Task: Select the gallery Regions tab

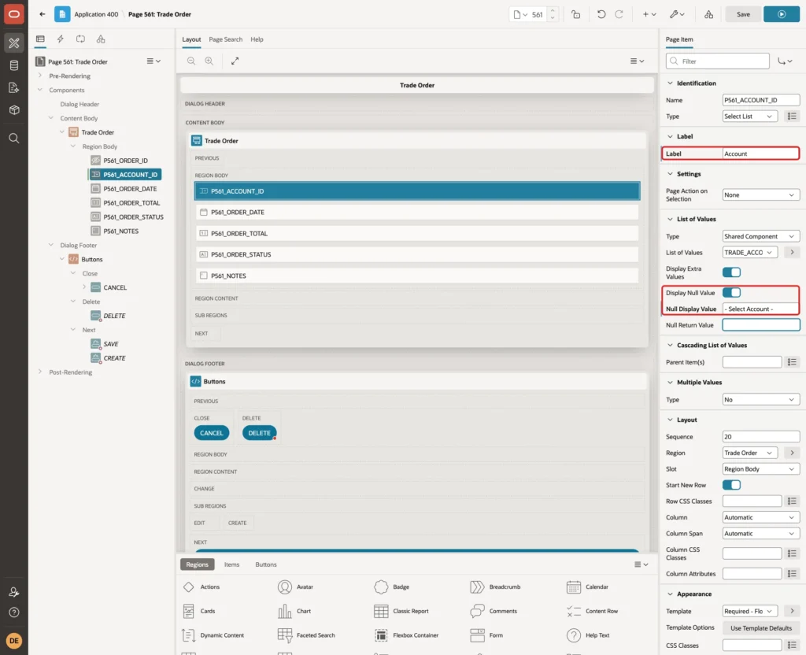Action: pos(198,564)
